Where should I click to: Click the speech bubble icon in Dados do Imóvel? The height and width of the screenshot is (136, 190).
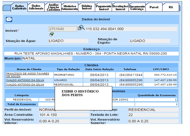(9, 19)
